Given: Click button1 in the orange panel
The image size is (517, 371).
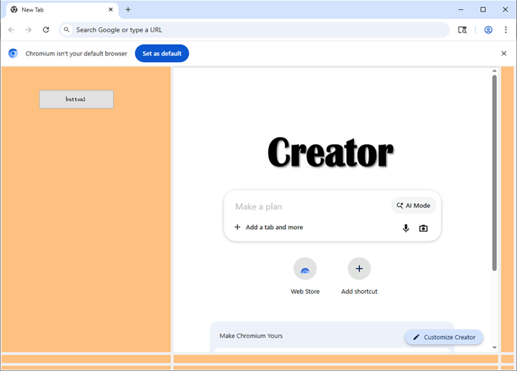Looking at the screenshot, I should coord(76,99).
